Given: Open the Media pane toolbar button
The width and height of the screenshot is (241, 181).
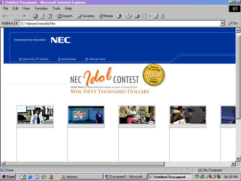Looking at the screenshot, I should 106,16.
